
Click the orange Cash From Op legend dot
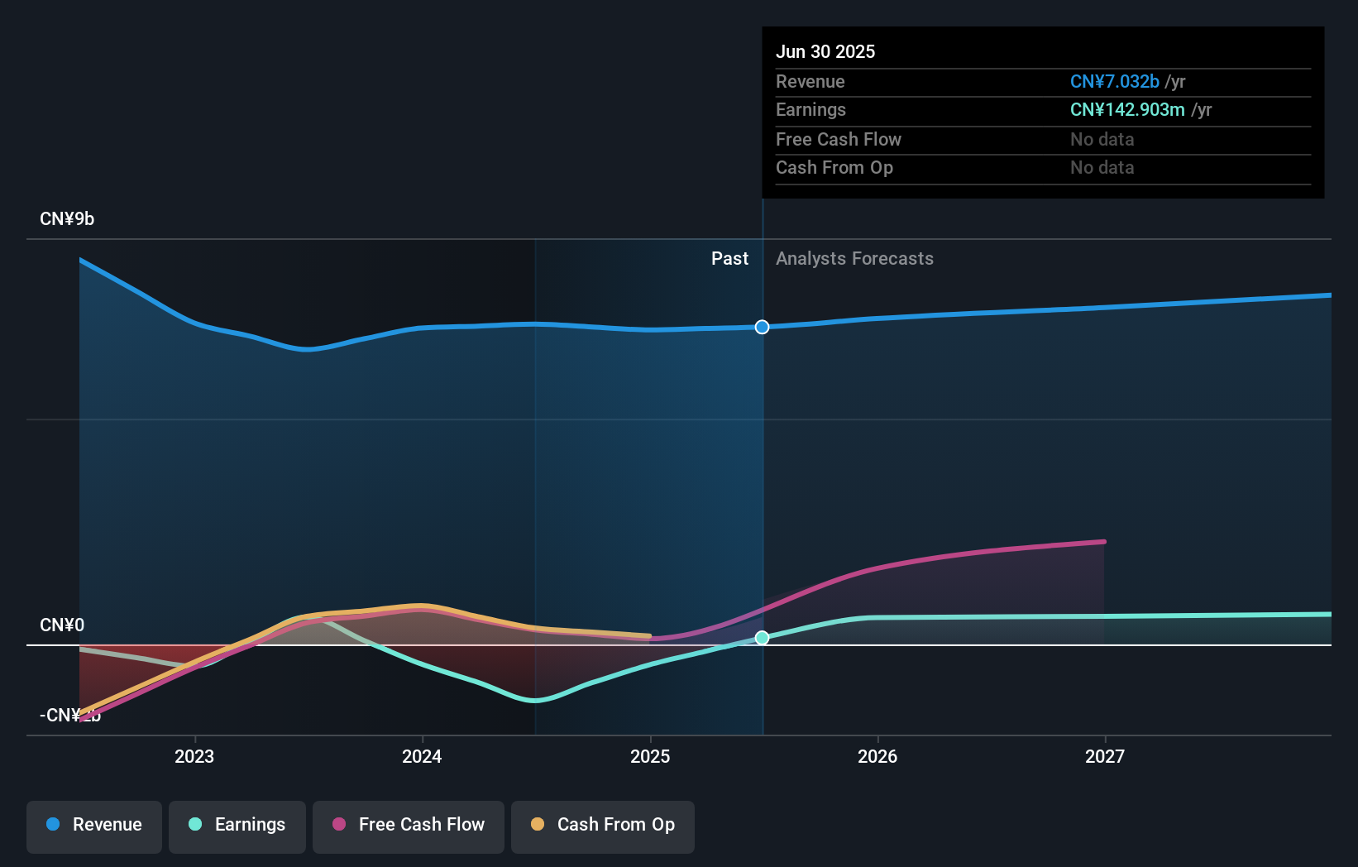pyautogui.click(x=538, y=825)
